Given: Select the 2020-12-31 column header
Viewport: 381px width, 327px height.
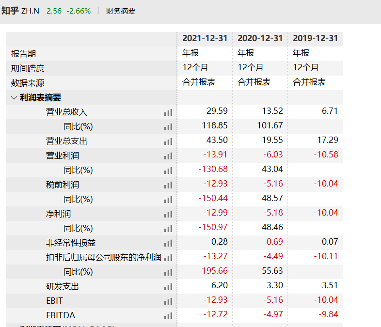Looking at the screenshot, I should (x=260, y=38).
